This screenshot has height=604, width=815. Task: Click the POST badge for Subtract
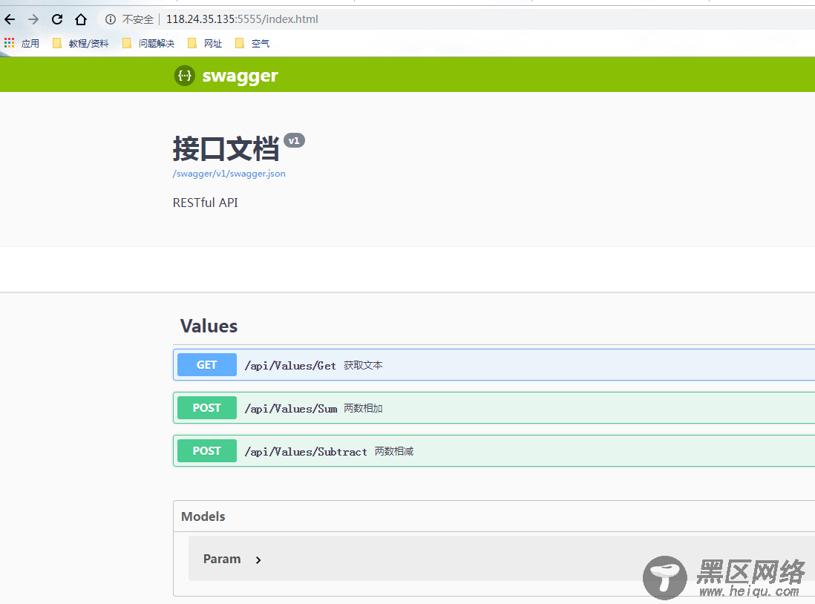pyautogui.click(x=207, y=451)
